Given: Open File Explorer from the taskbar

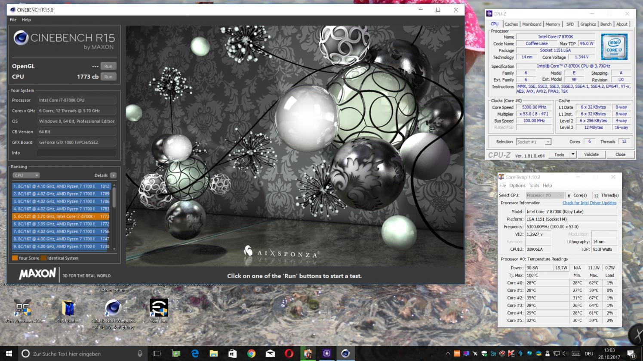Looking at the screenshot, I should (x=214, y=353).
